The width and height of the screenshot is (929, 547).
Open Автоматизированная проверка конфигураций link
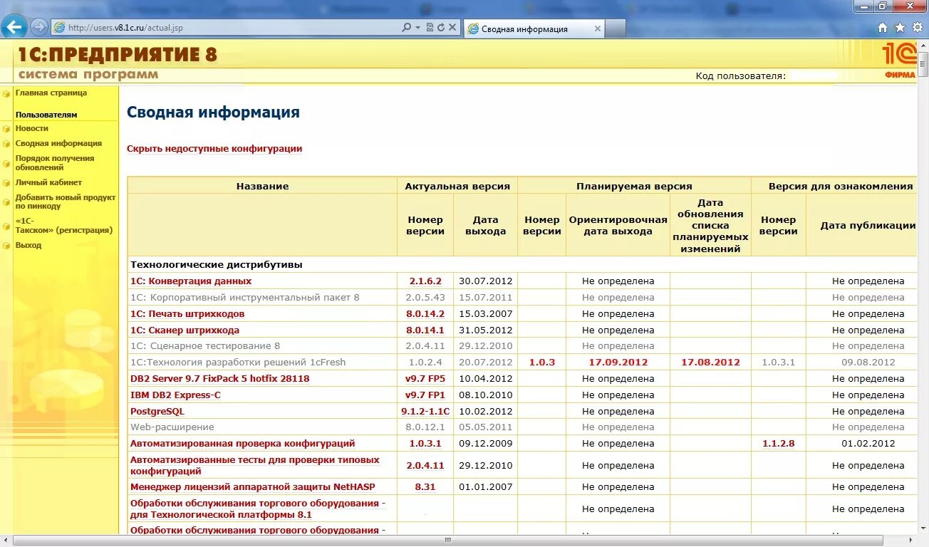[x=243, y=444]
